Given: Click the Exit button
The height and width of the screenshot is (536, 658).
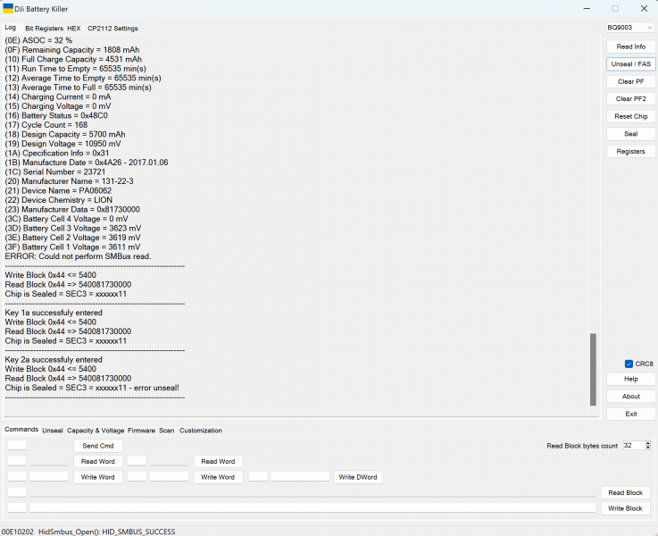Looking at the screenshot, I should point(630,414).
